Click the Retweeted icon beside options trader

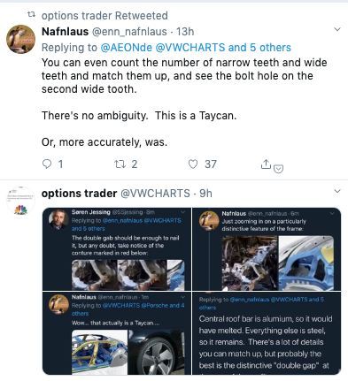coord(31,14)
